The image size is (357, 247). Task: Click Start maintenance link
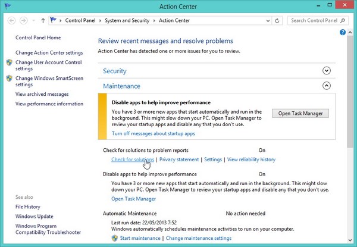point(140,238)
